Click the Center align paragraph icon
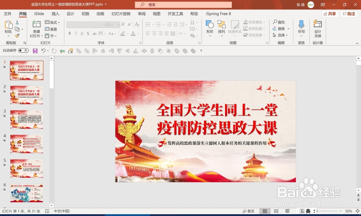 [154, 34]
